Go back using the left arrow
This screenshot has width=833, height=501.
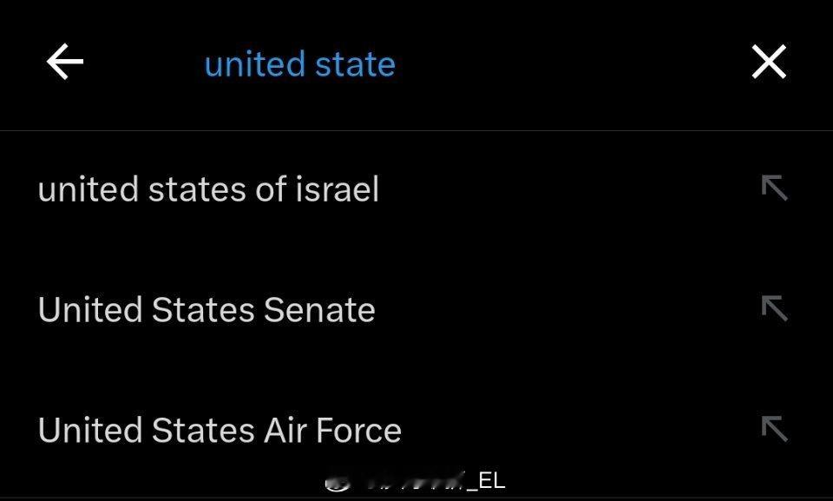(65, 62)
